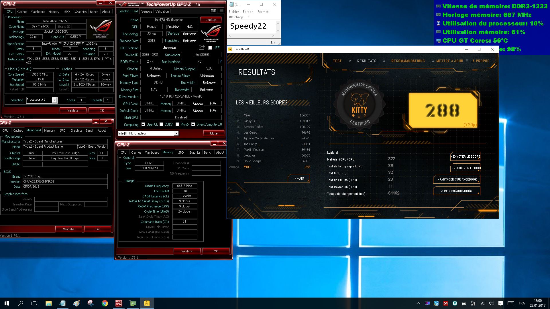Toggle the CUDA checkbox in GPU-Z
550x309 pixels.
tap(162, 124)
